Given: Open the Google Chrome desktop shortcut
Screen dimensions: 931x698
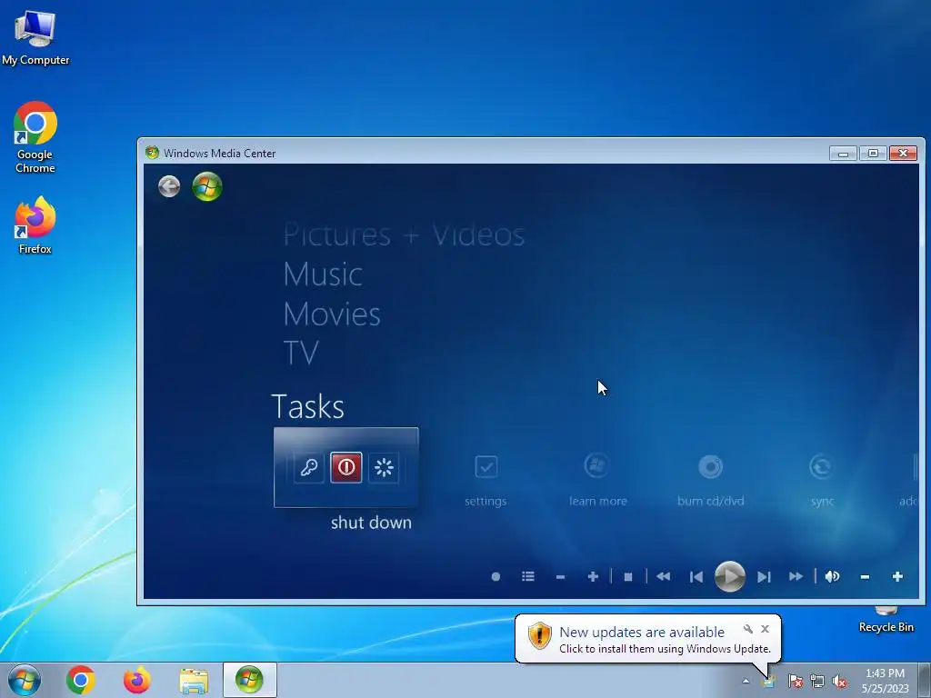Looking at the screenshot, I should pyautogui.click(x=35, y=138).
